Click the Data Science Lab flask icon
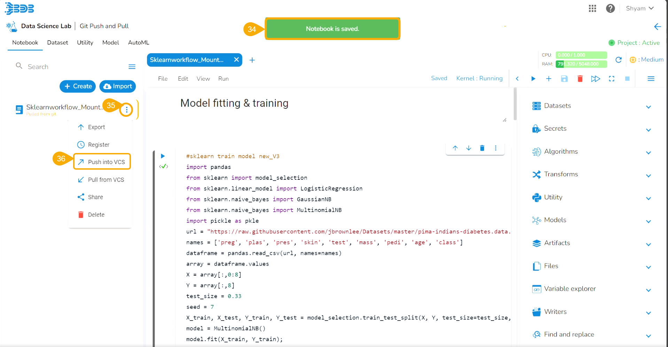668x347 pixels. pyautogui.click(x=11, y=26)
